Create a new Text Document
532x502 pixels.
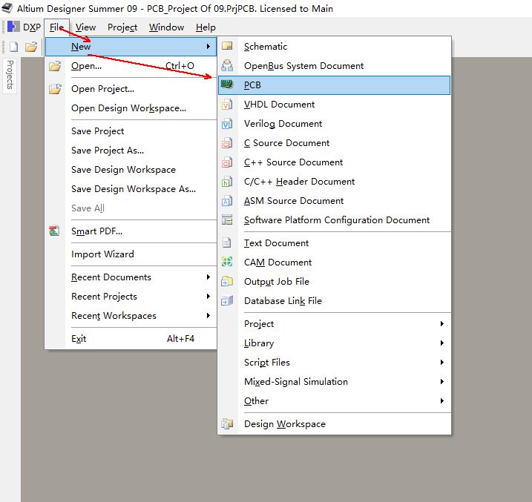pyautogui.click(x=334, y=243)
